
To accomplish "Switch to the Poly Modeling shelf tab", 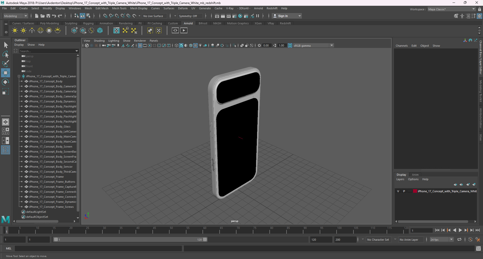I will [x=49, y=23].
